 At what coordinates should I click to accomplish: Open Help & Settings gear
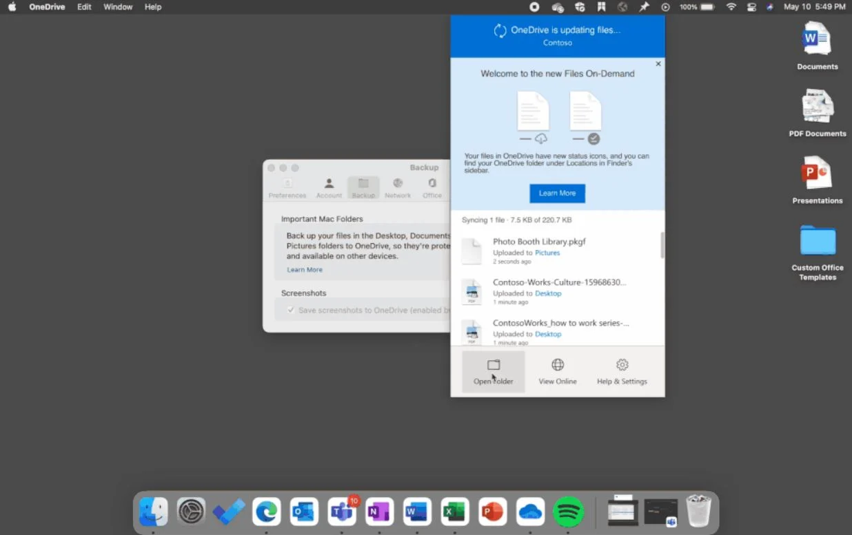click(622, 365)
